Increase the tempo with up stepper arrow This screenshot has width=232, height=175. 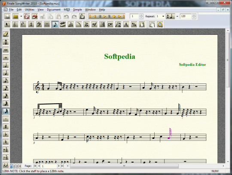[x=194, y=15]
